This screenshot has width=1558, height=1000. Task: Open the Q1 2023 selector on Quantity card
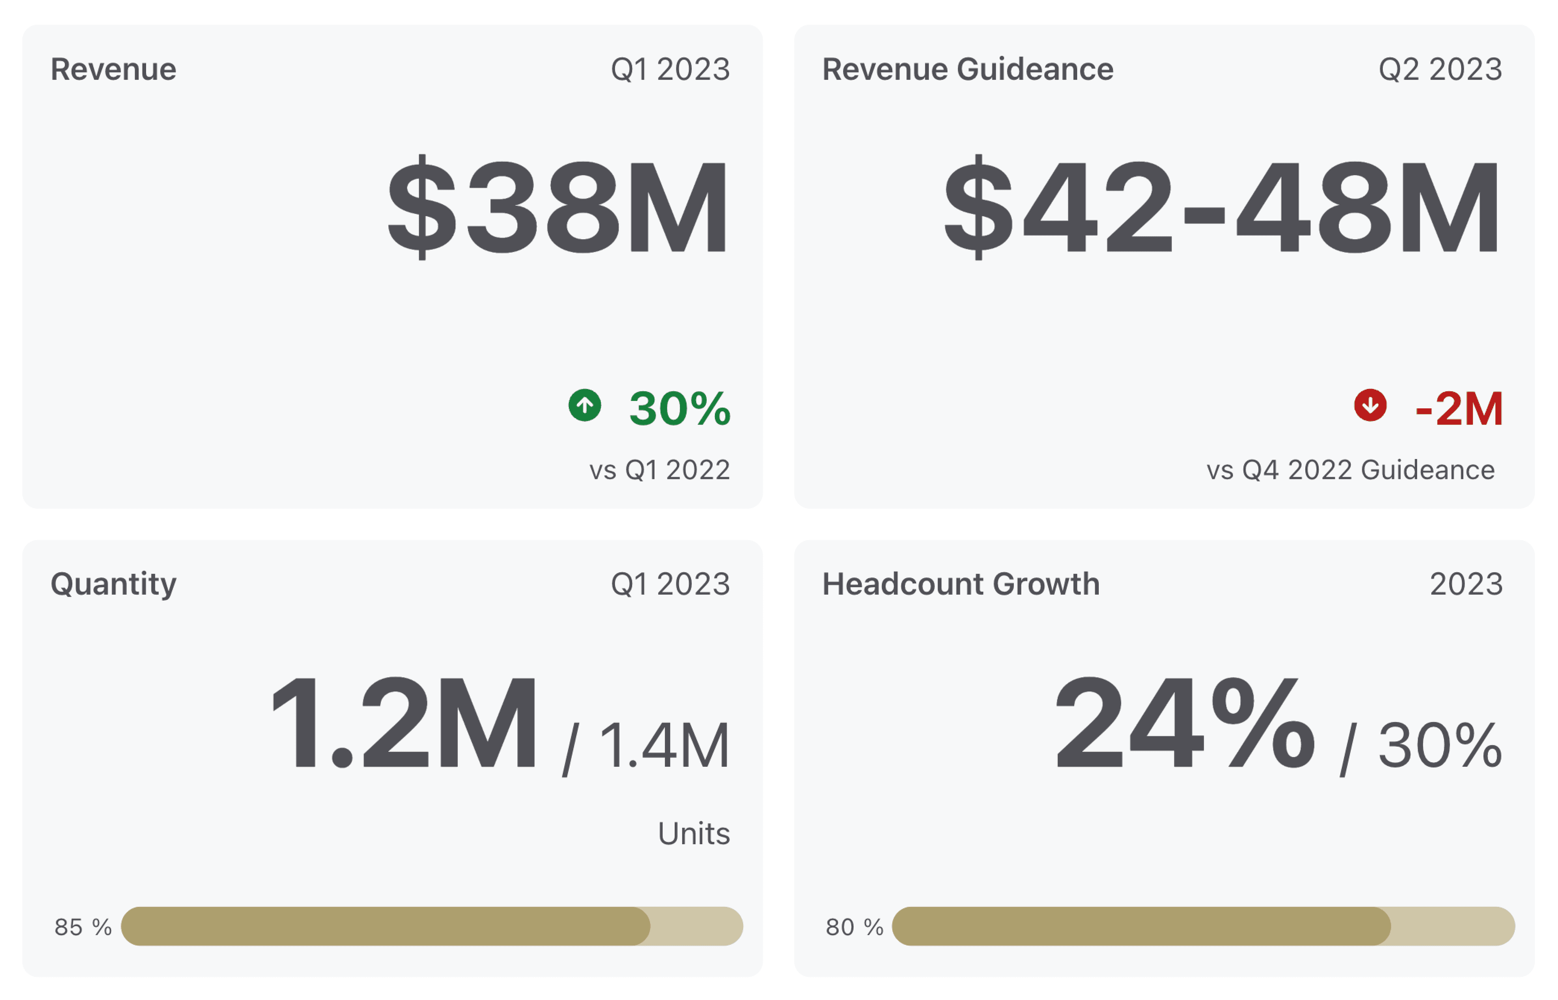pyautogui.click(x=671, y=583)
